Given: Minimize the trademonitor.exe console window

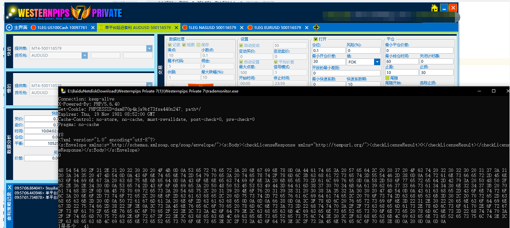Looking at the screenshot, I should [x=478, y=91].
